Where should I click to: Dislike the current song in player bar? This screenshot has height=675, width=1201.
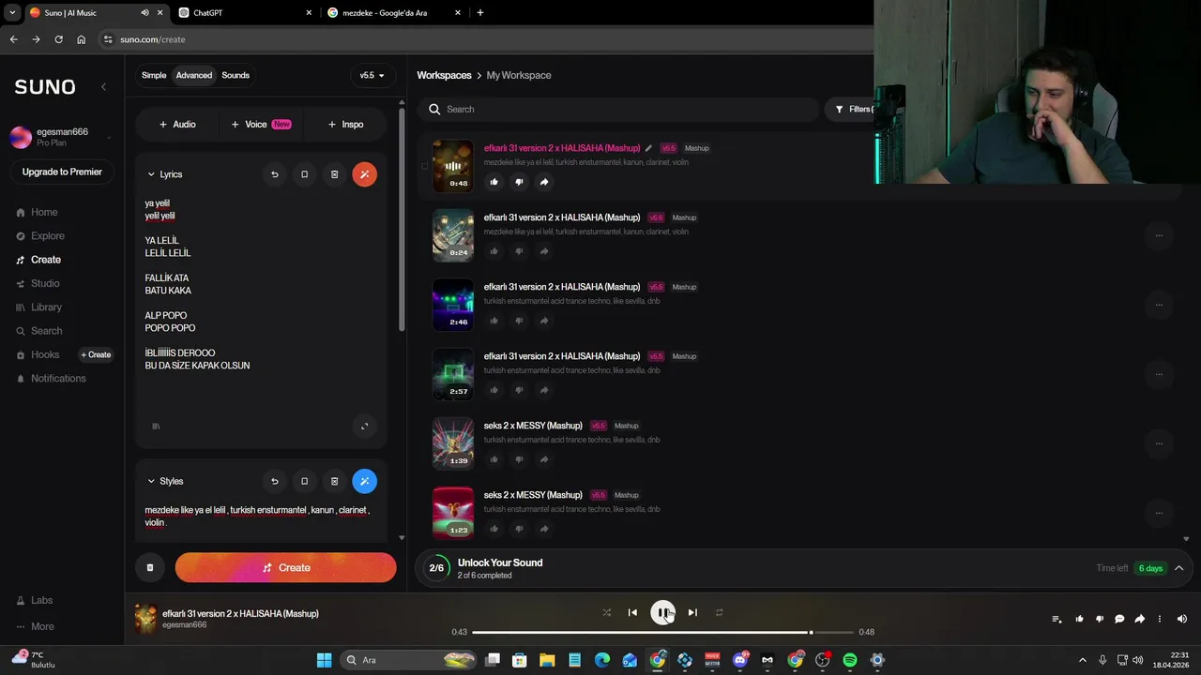(x=1100, y=619)
